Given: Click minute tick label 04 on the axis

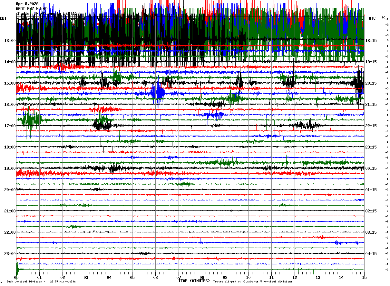Looking at the screenshot, I should [x=109, y=277].
